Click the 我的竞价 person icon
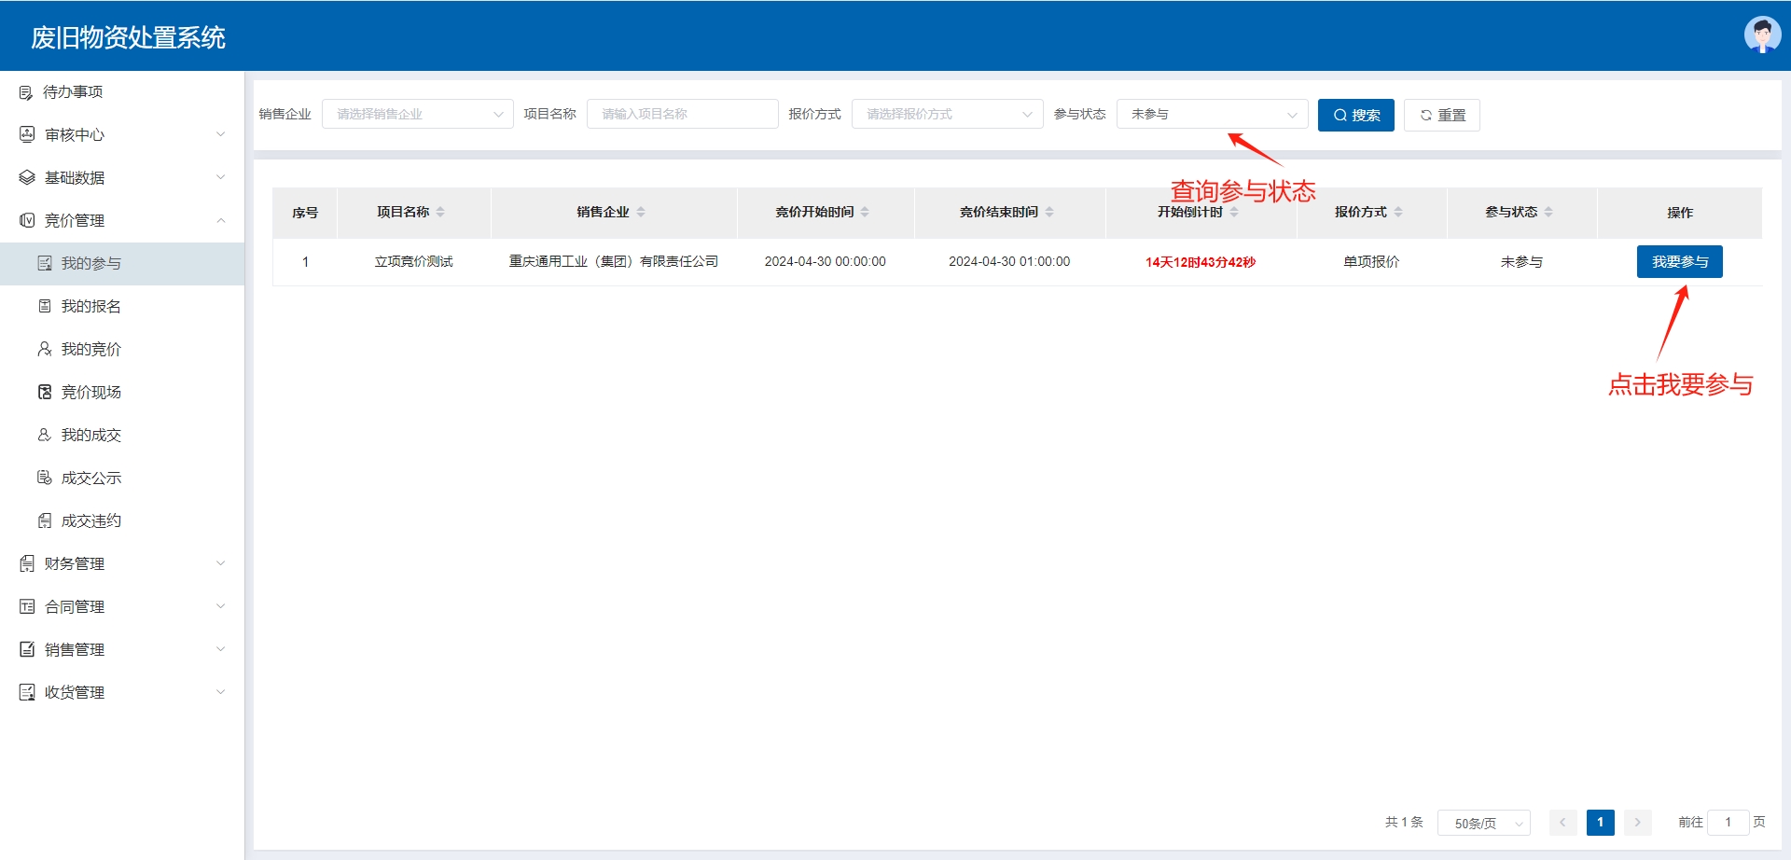The width and height of the screenshot is (1791, 860). tap(44, 349)
